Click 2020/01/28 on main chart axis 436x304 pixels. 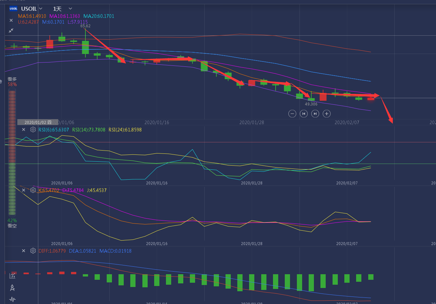[252, 122]
